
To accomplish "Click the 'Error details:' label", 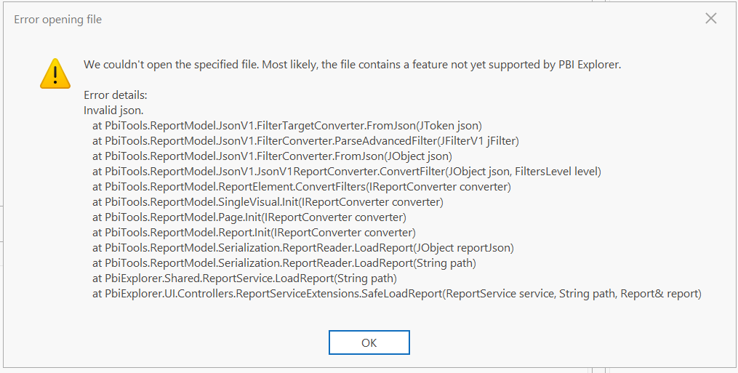I will [116, 95].
